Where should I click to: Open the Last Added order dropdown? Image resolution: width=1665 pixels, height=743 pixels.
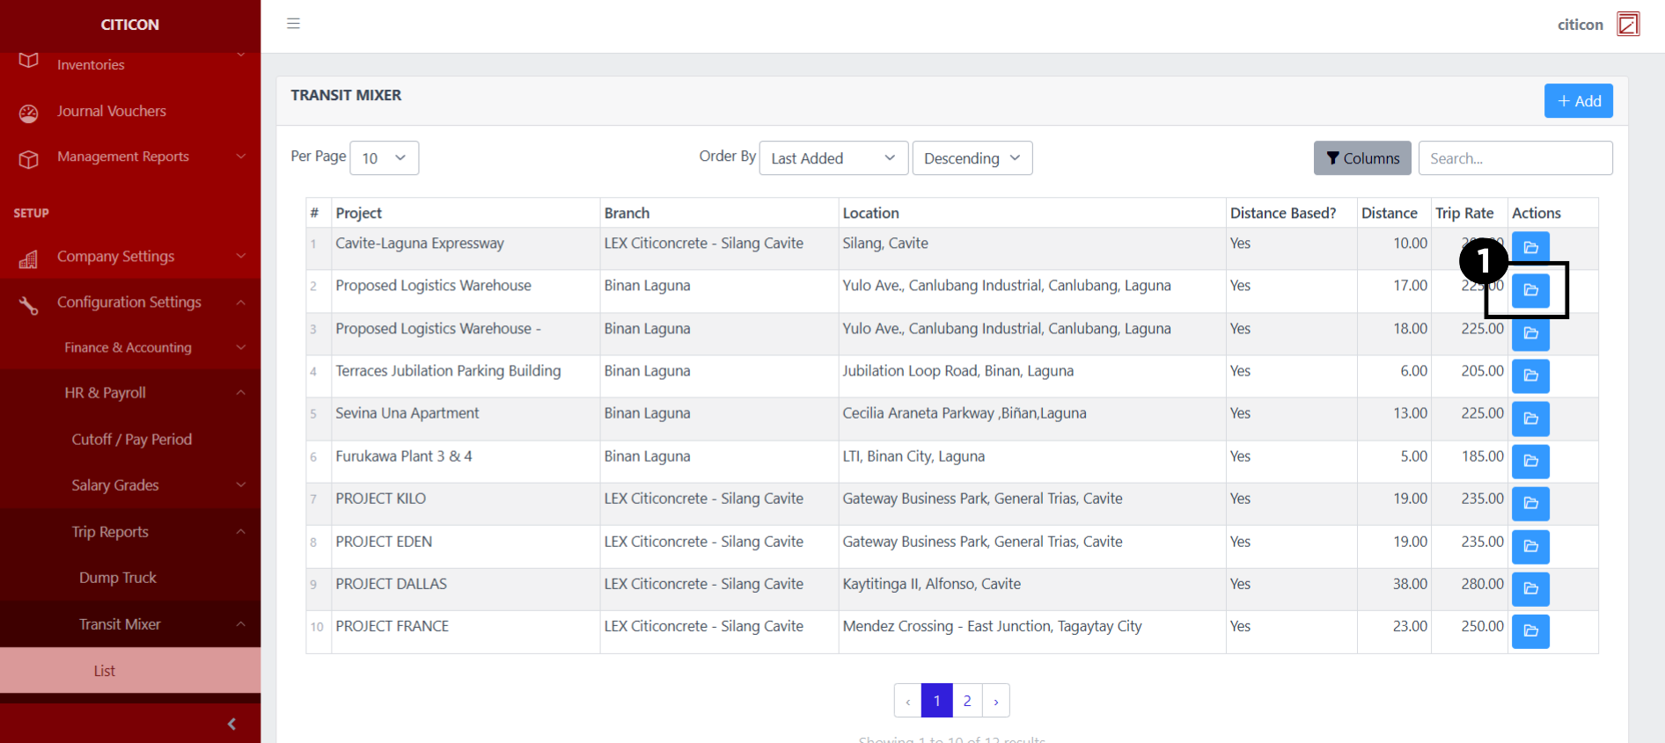click(832, 158)
